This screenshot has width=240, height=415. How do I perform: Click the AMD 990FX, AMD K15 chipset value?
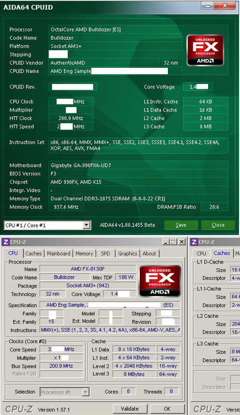tap(138, 182)
